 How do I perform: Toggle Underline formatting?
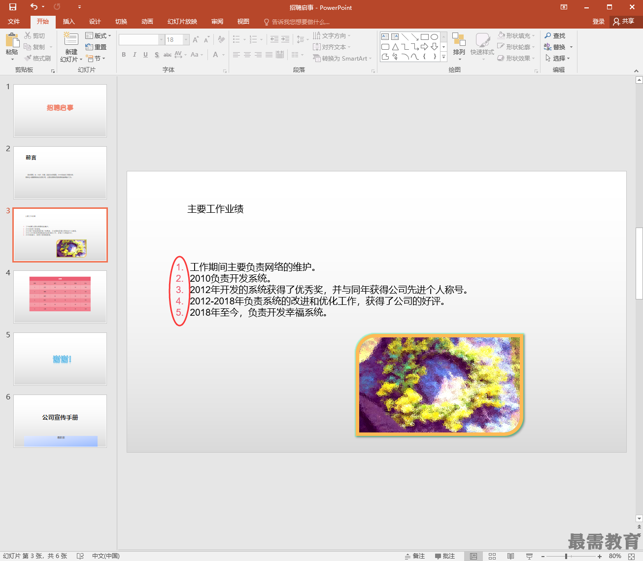click(145, 55)
